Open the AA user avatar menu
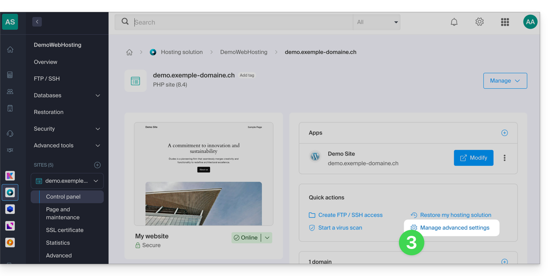This screenshot has width=552, height=276. coord(530,22)
